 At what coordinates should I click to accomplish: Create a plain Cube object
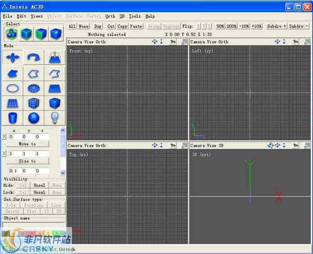coord(55,103)
